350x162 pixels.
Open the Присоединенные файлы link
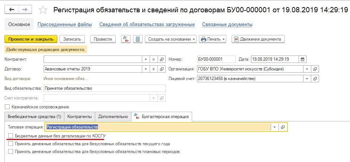click(65, 25)
